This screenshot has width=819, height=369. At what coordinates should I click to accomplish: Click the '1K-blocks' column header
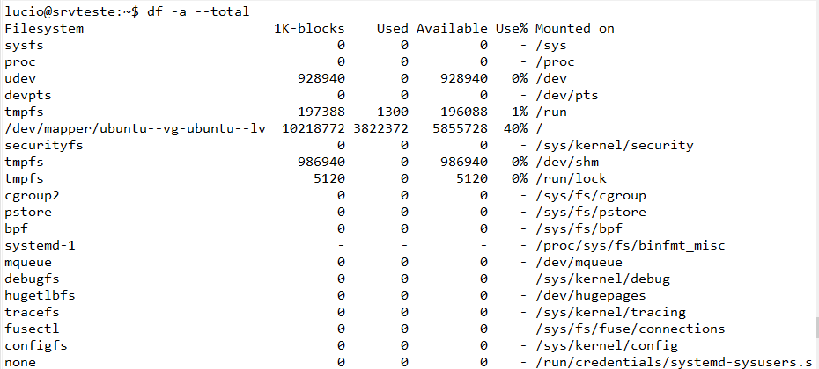tap(309, 28)
